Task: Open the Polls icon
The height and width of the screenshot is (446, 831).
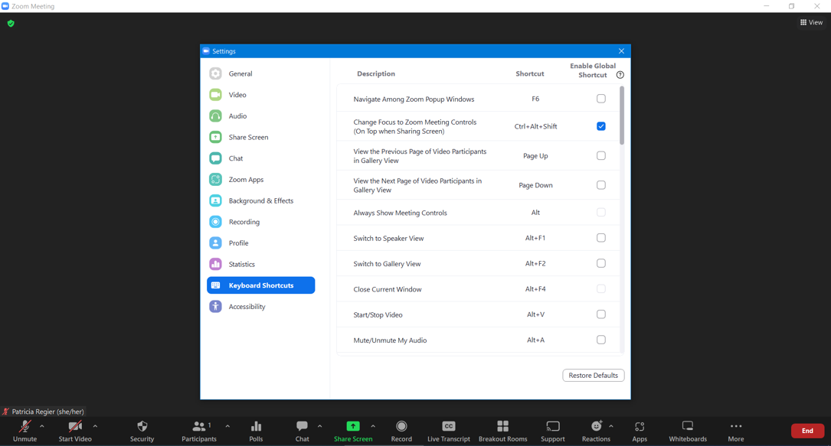Action: point(256,426)
